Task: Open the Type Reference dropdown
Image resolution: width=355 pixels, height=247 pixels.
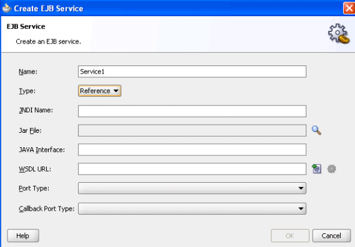Action: 100,91
